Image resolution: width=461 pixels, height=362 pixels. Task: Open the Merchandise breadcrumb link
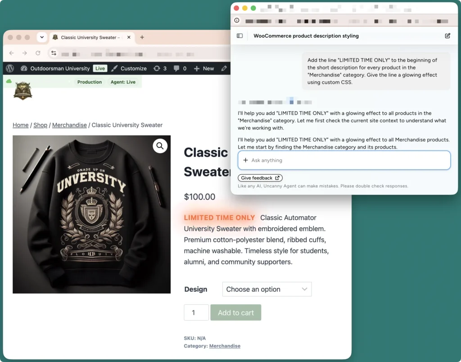point(69,125)
